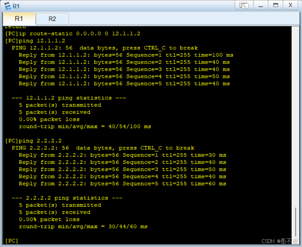Close the R1 terminal window
The width and height of the screenshot is (302, 247).
tap(291, 5)
